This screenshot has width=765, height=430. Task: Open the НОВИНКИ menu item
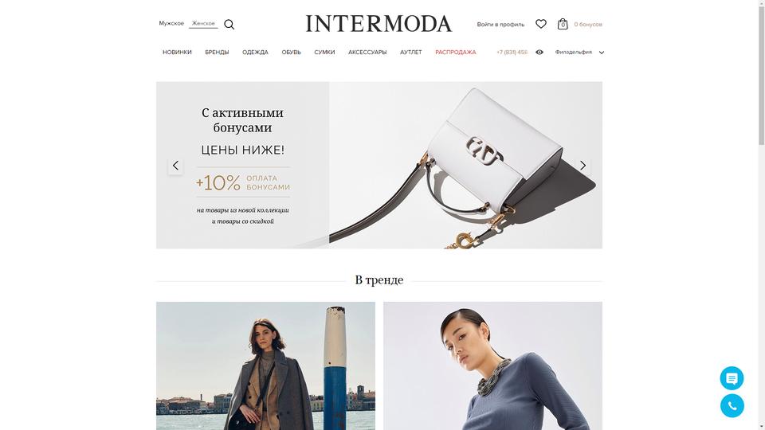click(x=177, y=53)
